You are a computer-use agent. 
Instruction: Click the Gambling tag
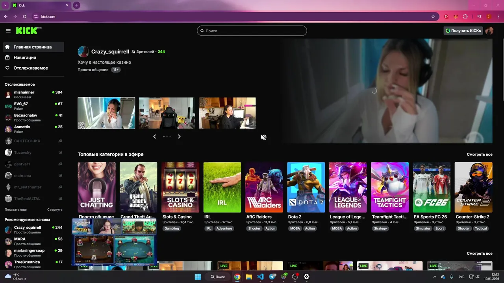[x=172, y=228]
